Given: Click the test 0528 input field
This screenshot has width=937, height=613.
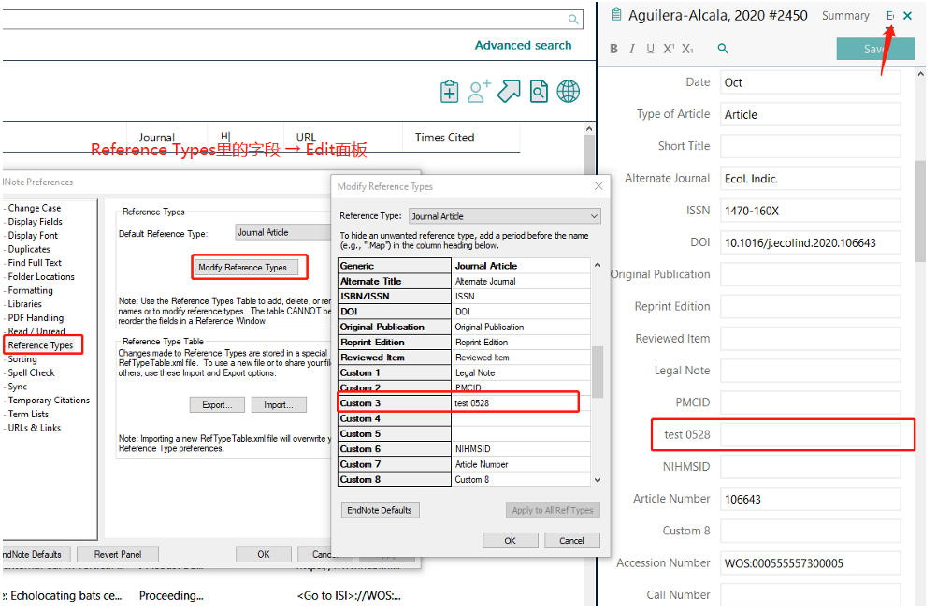Looking at the screenshot, I should pos(810,434).
